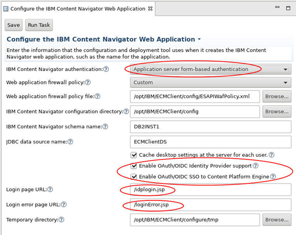Open help for OAuth/OIDC SSO to Content Platform Engine
Screen dimensions: 296x235
pos(273,177)
